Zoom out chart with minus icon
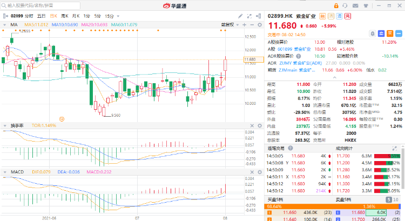 (x=252, y=25)
